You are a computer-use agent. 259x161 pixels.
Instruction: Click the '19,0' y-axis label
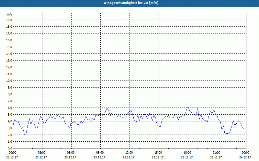coord(9,20)
